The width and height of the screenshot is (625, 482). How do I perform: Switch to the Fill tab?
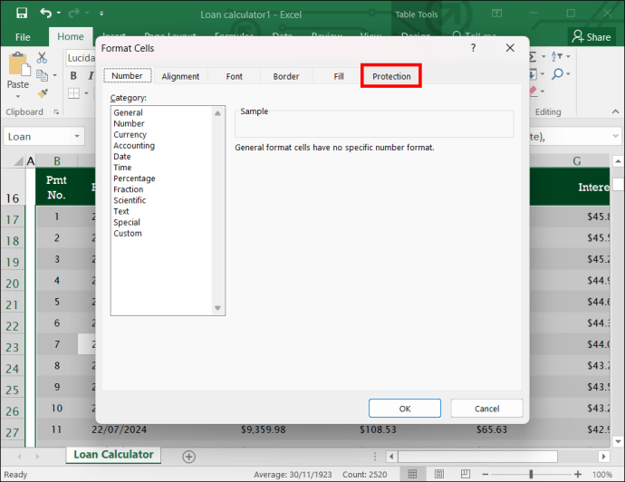point(339,76)
